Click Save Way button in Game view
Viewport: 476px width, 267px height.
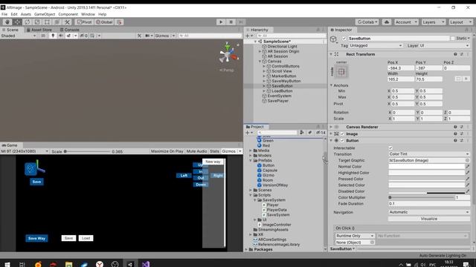click(36, 238)
